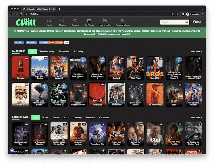Reload the page
Image resolution: width=214 pixels, height=165 pixels.
(20, 14)
